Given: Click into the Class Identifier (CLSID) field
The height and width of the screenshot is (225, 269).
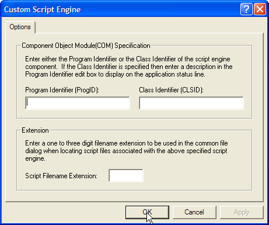Looking at the screenshot, I should point(191,103).
